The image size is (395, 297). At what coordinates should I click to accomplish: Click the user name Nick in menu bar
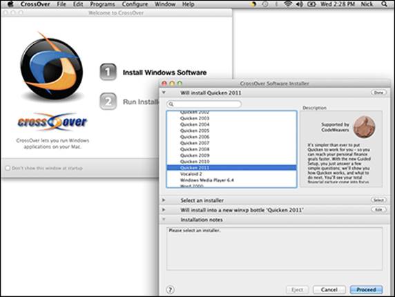click(367, 4)
